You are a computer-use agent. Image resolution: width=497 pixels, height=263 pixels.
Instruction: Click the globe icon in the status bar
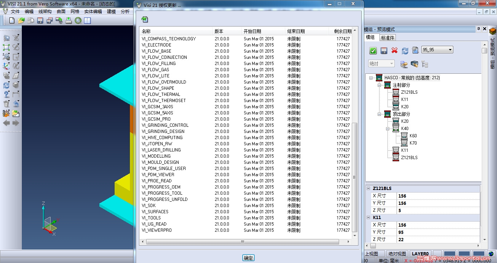491,254
